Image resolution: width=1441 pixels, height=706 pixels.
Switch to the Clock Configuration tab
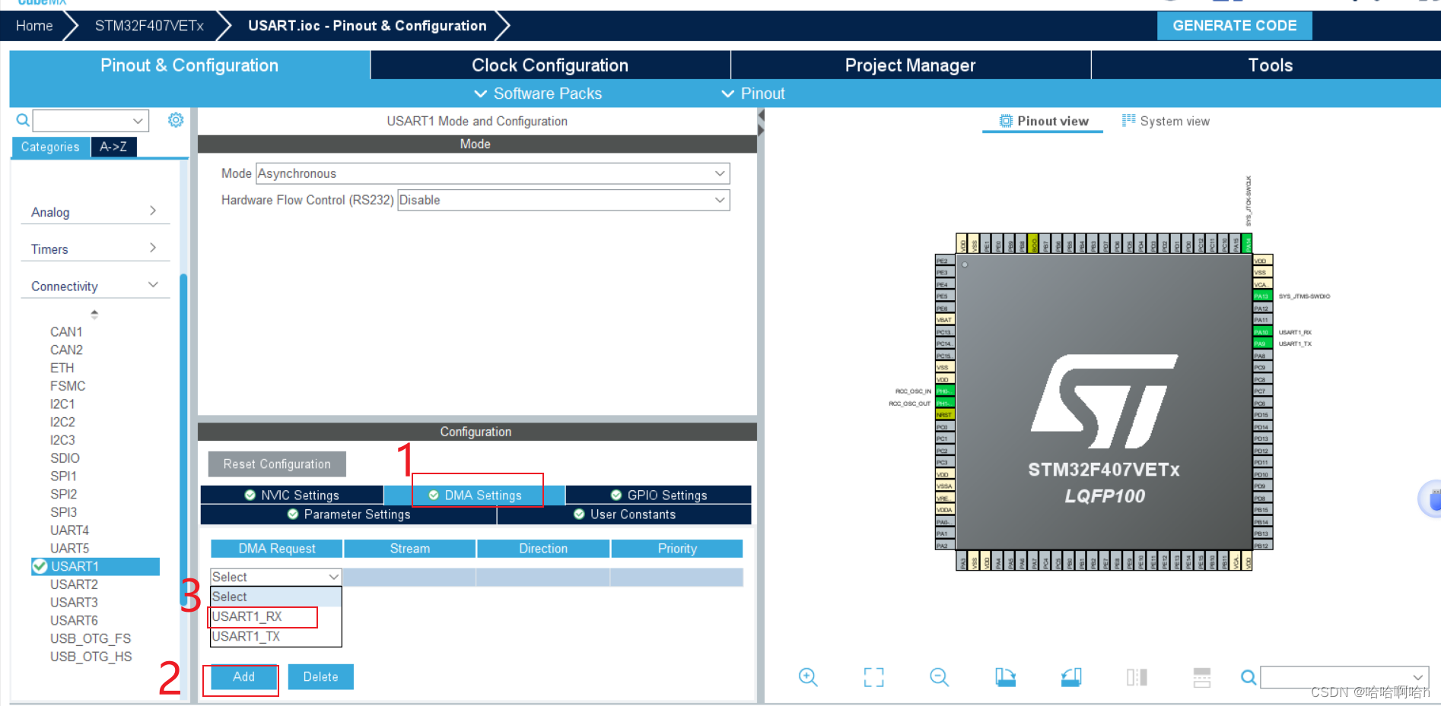[x=549, y=65]
